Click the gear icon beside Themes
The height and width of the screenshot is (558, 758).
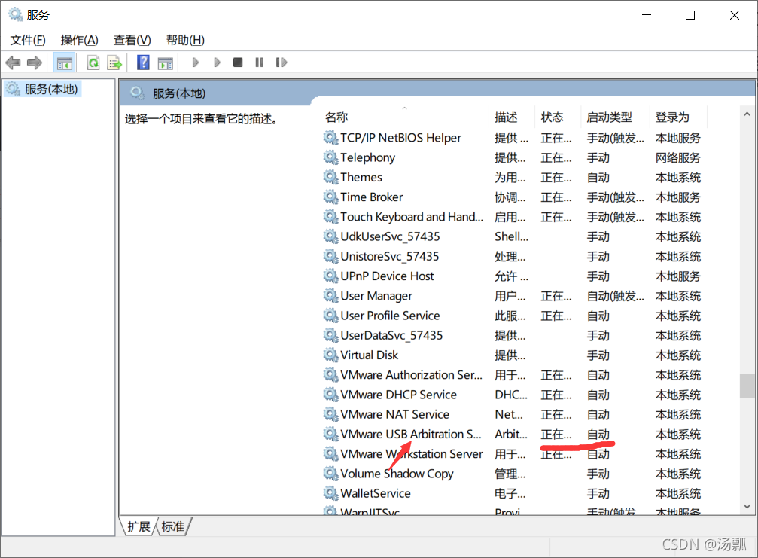[x=330, y=178]
